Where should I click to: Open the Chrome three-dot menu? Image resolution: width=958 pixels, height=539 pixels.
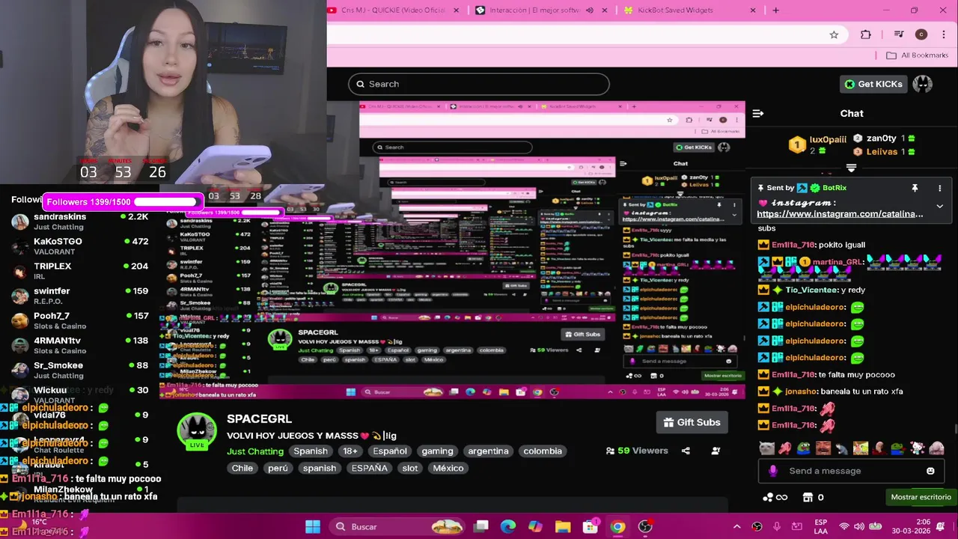[x=943, y=34]
